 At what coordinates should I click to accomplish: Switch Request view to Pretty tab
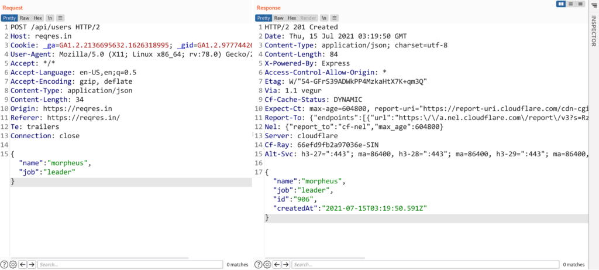pyautogui.click(x=9, y=18)
